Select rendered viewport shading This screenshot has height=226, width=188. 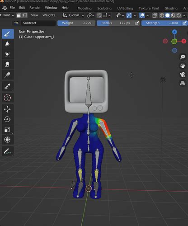point(179,15)
